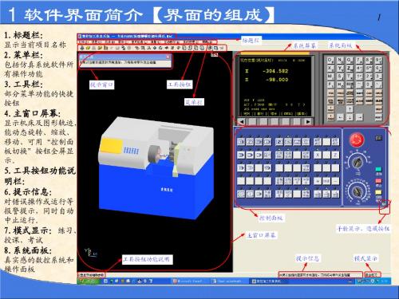Toggle the black switch beside emergency stop
399x299 pixels.
pos(378,138)
